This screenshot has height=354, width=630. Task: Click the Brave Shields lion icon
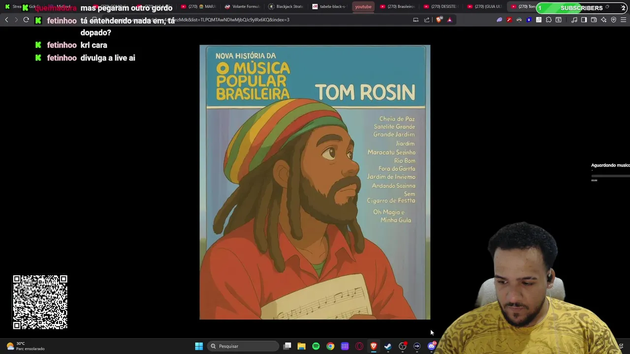[x=439, y=20]
